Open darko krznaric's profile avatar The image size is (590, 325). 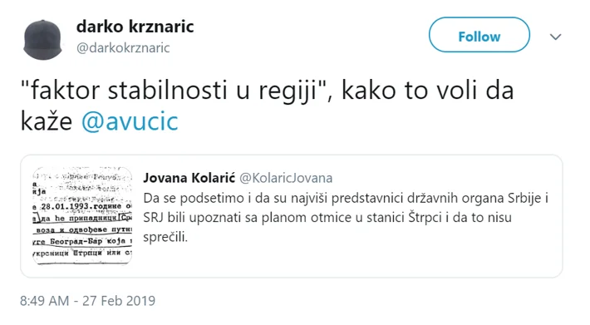[43, 40]
